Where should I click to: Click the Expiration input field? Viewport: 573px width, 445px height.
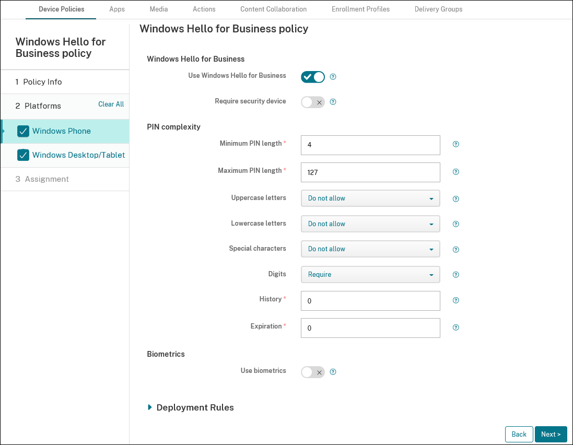tap(370, 327)
